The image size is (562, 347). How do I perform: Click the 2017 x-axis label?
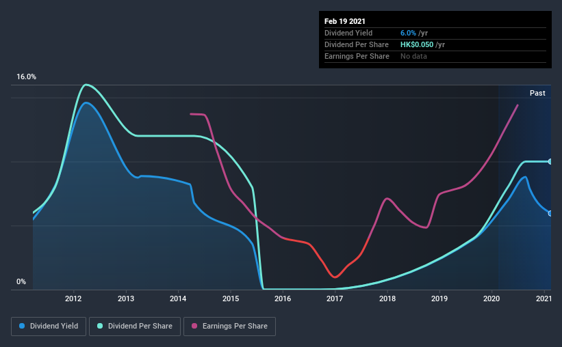(335, 299)
